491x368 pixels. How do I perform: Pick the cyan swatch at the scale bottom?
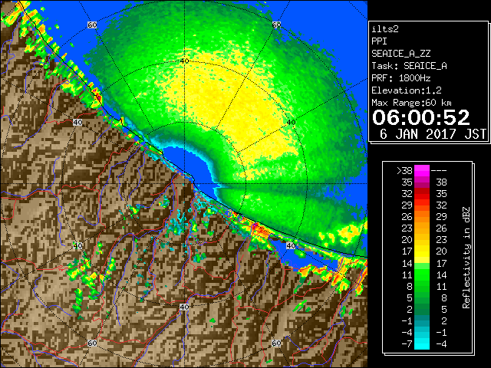click(x=422, y=344)
